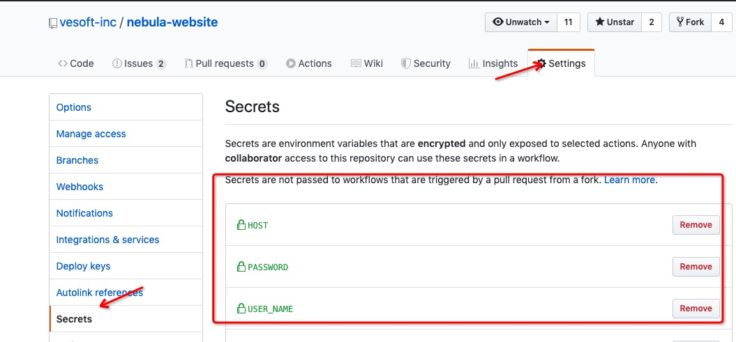Viewport: 736px width, 342px height.
Task: Remove the PASSWORD secret
Action: click(696, 267)
